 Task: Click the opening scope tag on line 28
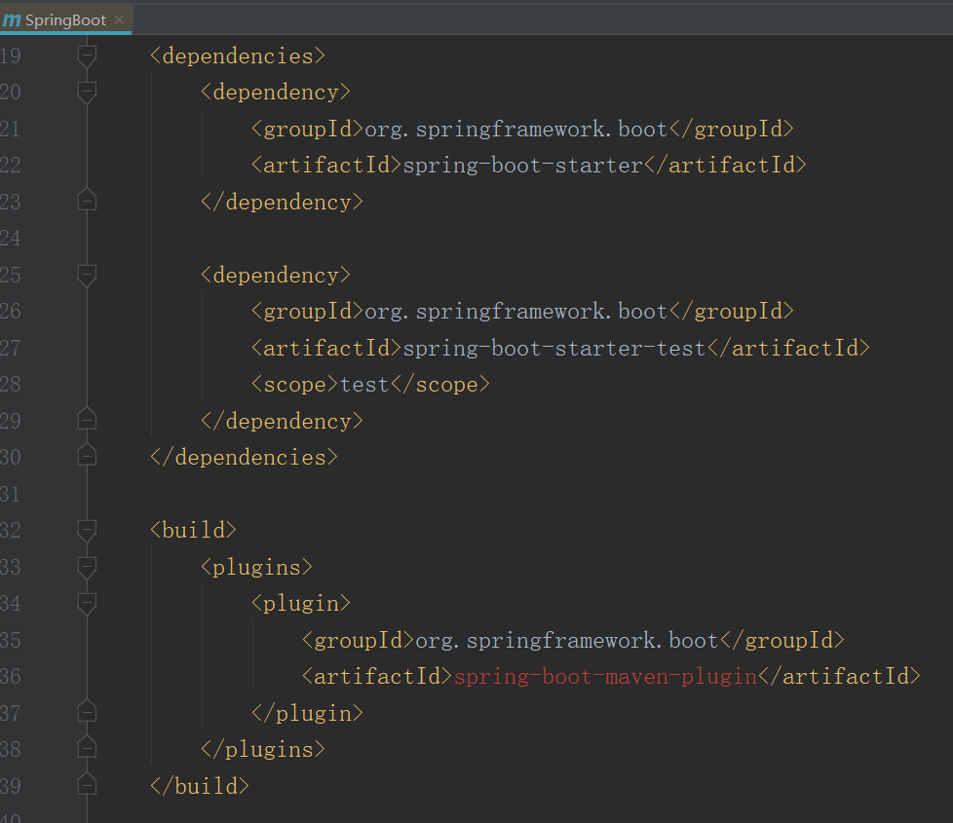pos(295,385)
